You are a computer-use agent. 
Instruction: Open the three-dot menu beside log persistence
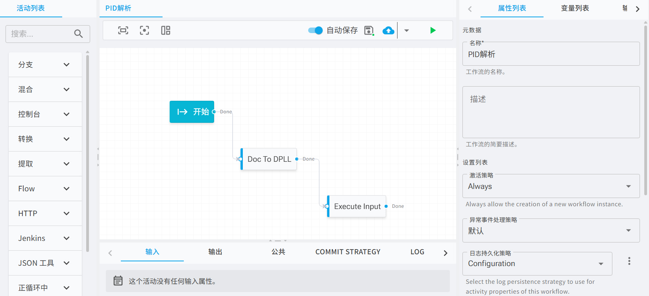[629, 261]
